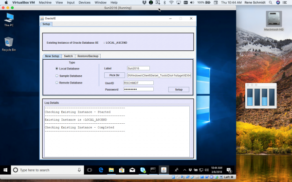Viewport: 292px width, 182px height.
Task: Open Microsoft Store from the taskbar
Action: [x=122, y=170]
